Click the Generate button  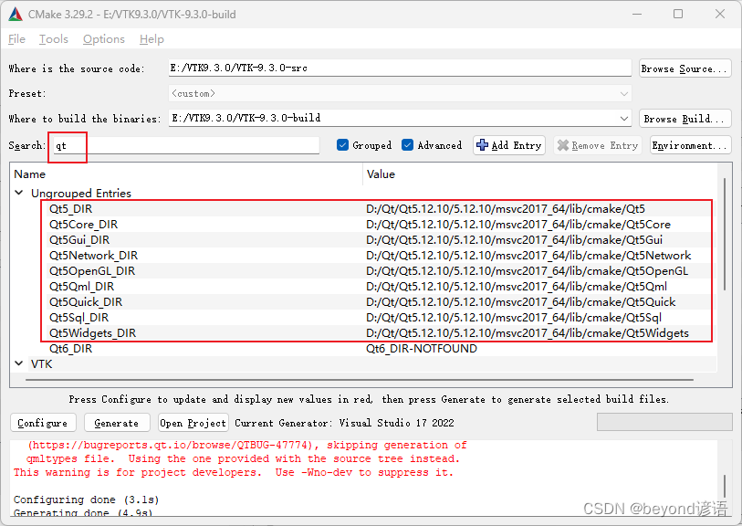(116, 422)
